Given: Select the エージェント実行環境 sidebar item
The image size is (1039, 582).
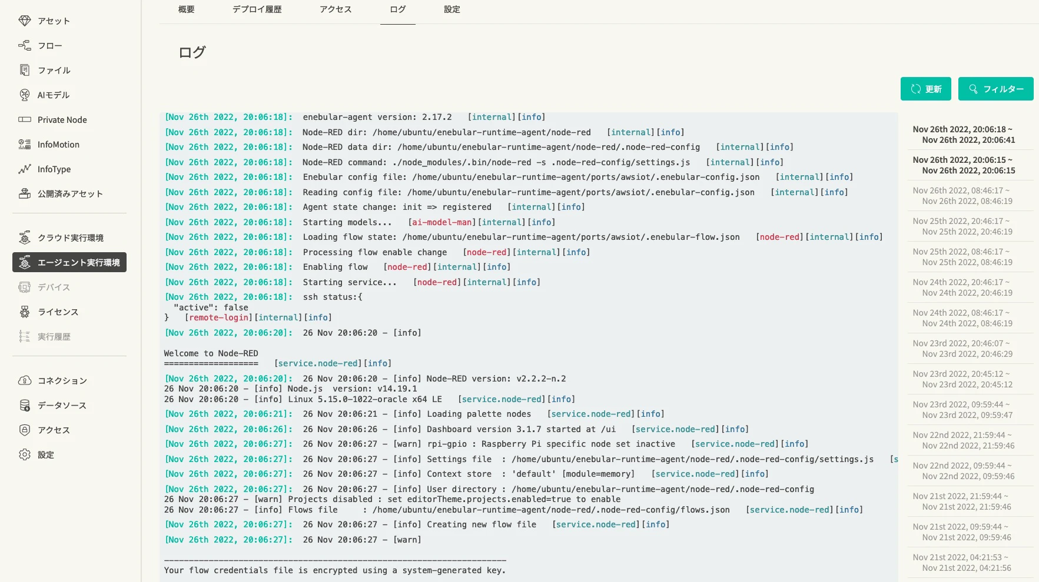Looking at the screenshot, I should [x=69, y=262].
